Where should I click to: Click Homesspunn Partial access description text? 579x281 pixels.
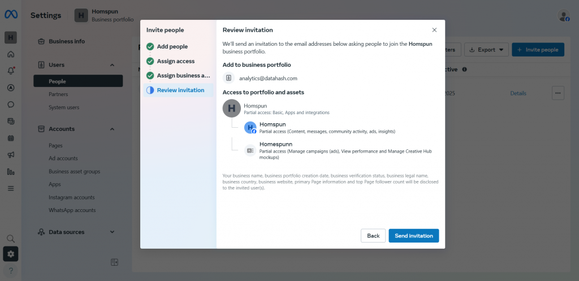coord(345,154)
